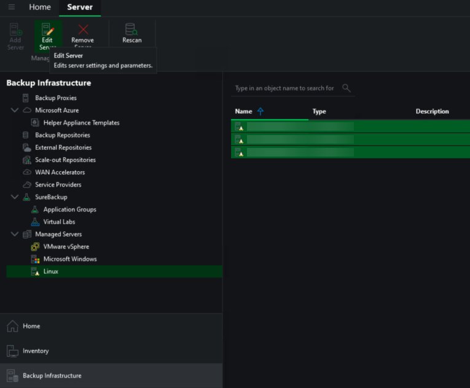470x388 pixels.
Task: Click the Edit Server ribbon icon
Action: tap(47, 31)
